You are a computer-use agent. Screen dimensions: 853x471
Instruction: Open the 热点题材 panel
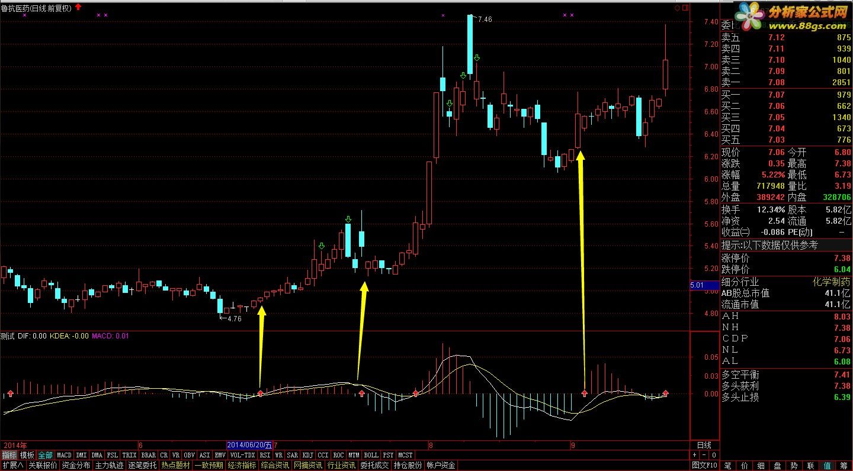coord(176,466)
